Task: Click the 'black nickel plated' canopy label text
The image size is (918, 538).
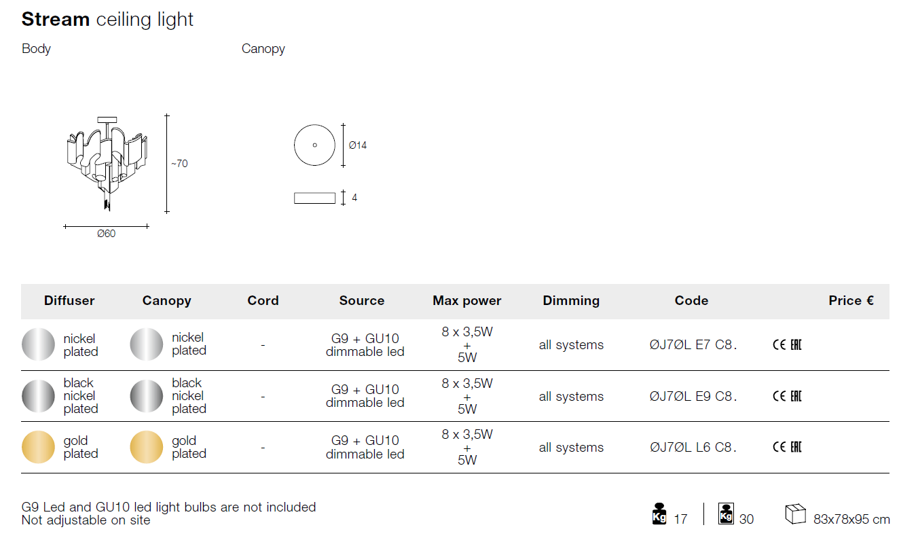Action: (189, 396)
